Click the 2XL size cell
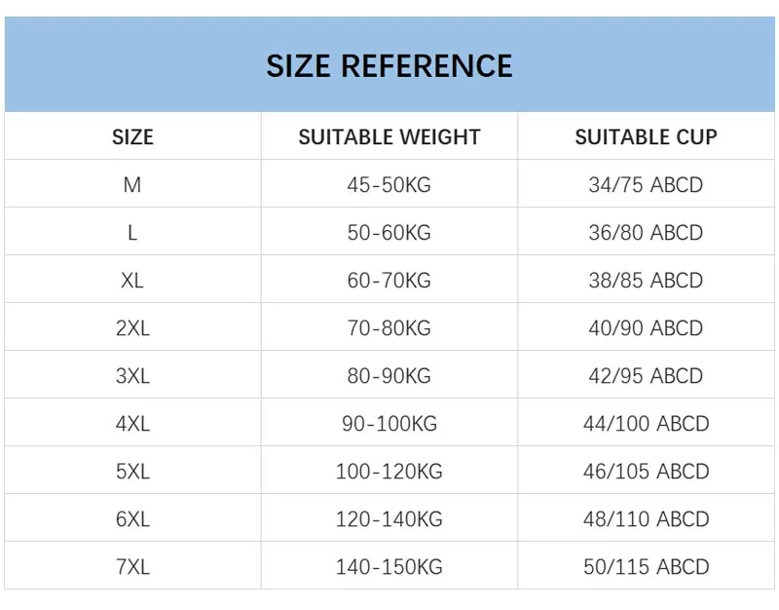The height and width of the screenshot is (610, 779). 132,328
